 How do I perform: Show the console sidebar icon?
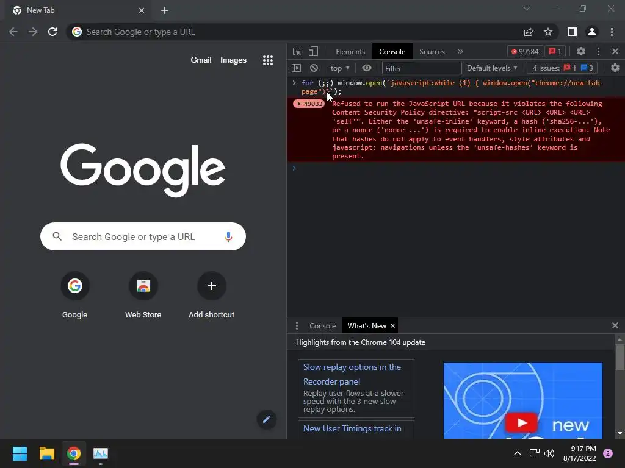pos(296,68)
